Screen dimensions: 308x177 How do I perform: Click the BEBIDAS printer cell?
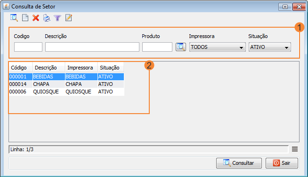click(x=81, y=77)
